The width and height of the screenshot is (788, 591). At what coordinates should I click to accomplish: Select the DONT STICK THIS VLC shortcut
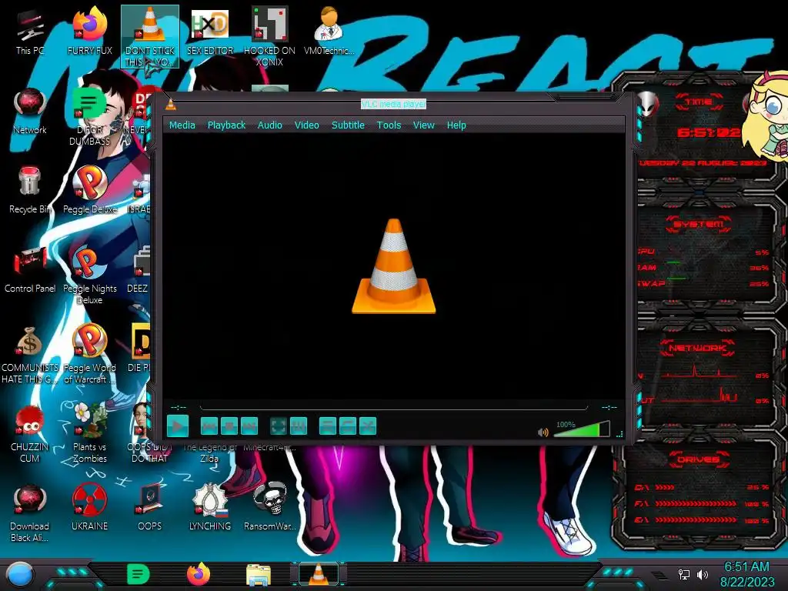pos(150,37)
